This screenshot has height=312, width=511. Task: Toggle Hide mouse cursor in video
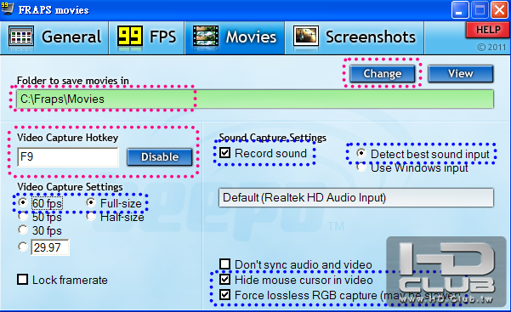point(224,280)
